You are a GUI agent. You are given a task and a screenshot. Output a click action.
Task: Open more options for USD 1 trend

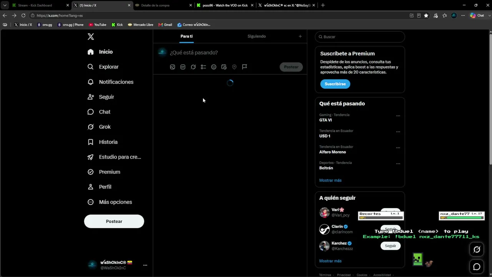coord(398,132)
